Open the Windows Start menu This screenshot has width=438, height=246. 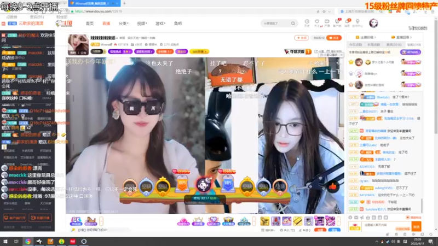click(x=5, y=242)
